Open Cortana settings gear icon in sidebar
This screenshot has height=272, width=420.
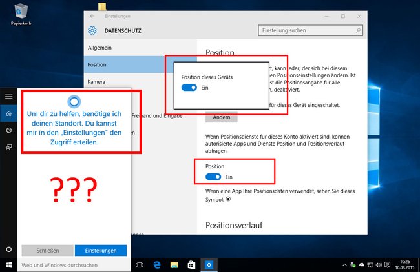point(9,130)
